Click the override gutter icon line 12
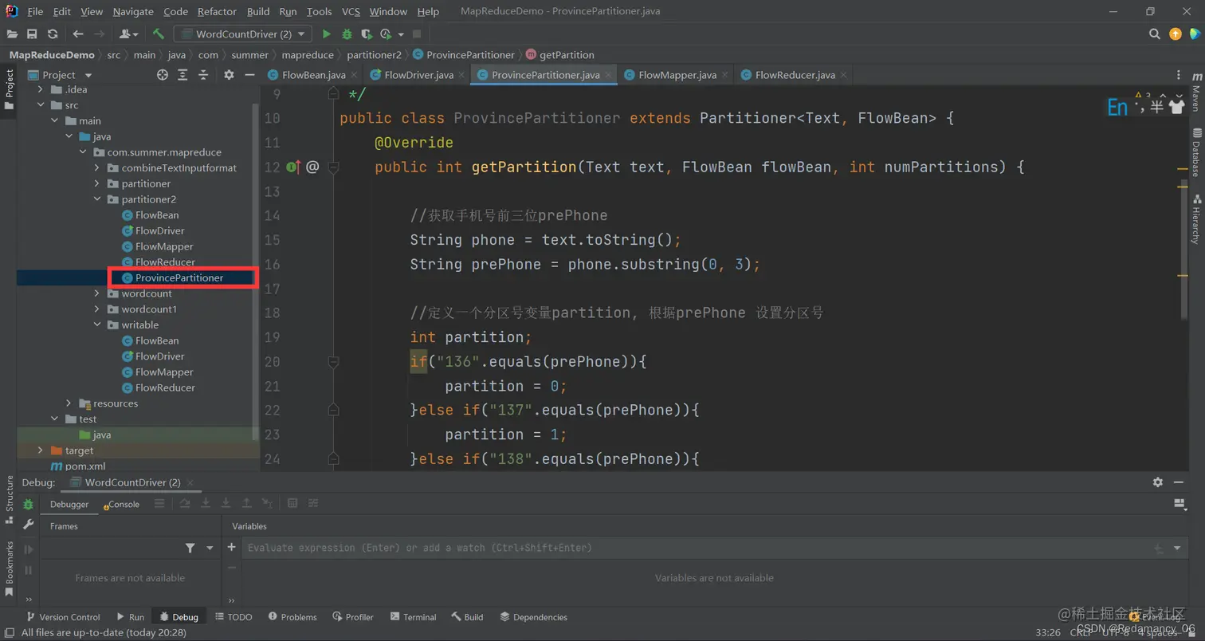 tap(292, 167)
